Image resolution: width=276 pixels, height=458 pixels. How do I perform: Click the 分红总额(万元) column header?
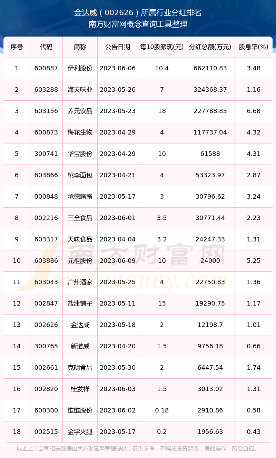210,47
